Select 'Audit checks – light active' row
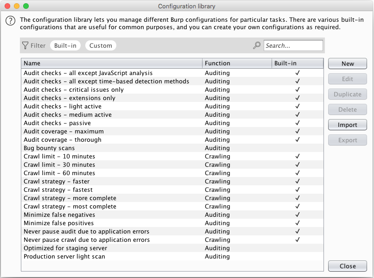 coord(172,107)
